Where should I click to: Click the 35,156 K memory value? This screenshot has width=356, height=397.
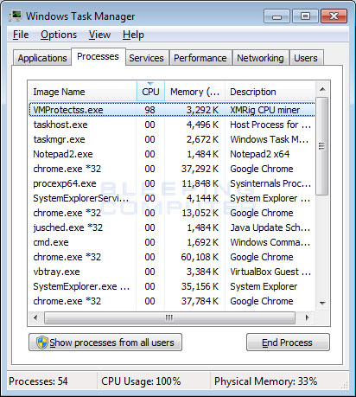click(200, 286)
